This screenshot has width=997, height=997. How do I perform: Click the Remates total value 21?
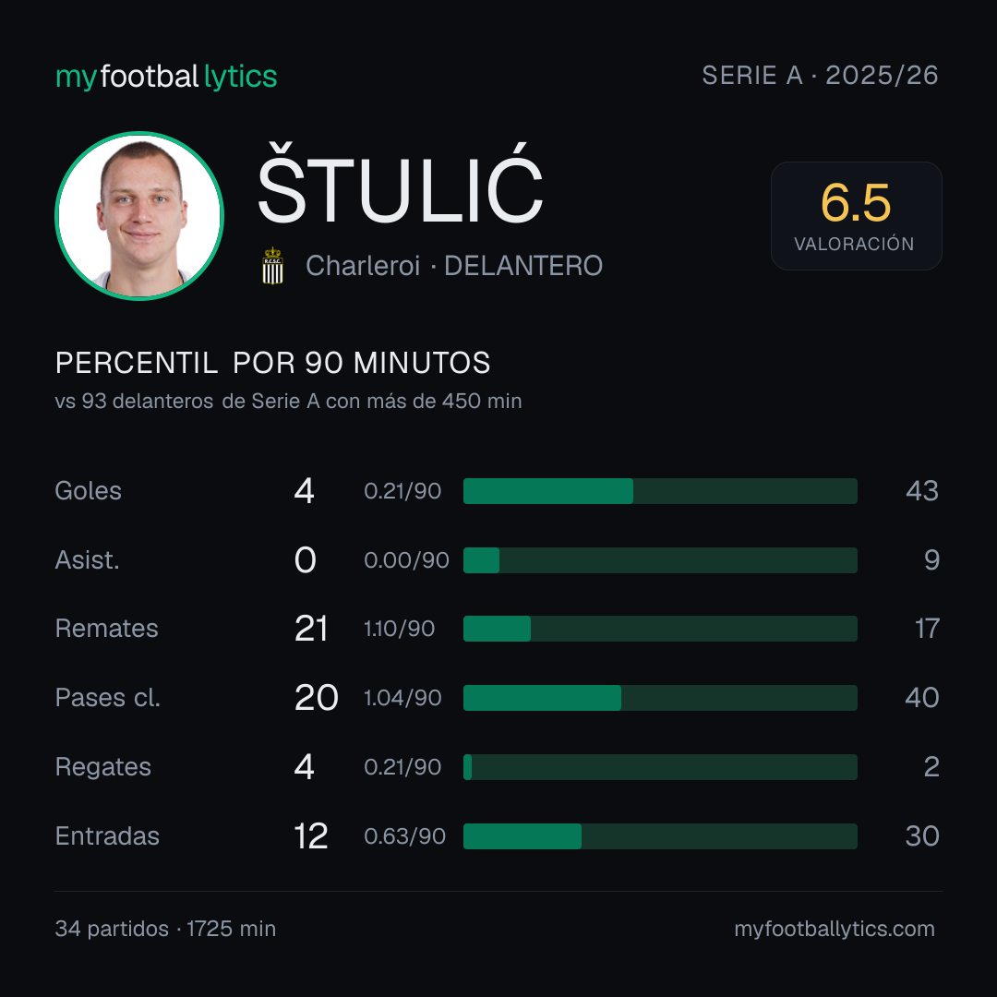[311, 629]
